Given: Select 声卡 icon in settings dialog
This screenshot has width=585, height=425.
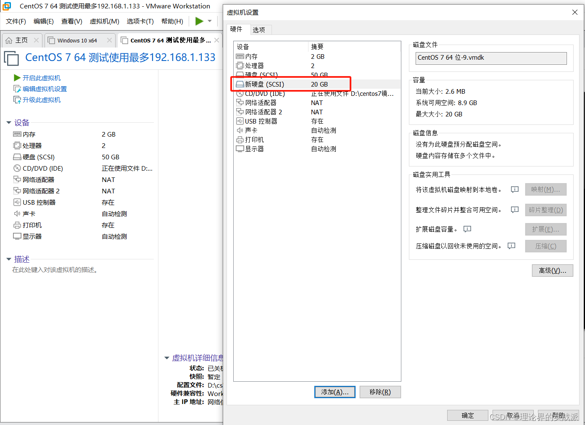Looking at the screenshot, I should click(x=240, y=130).
